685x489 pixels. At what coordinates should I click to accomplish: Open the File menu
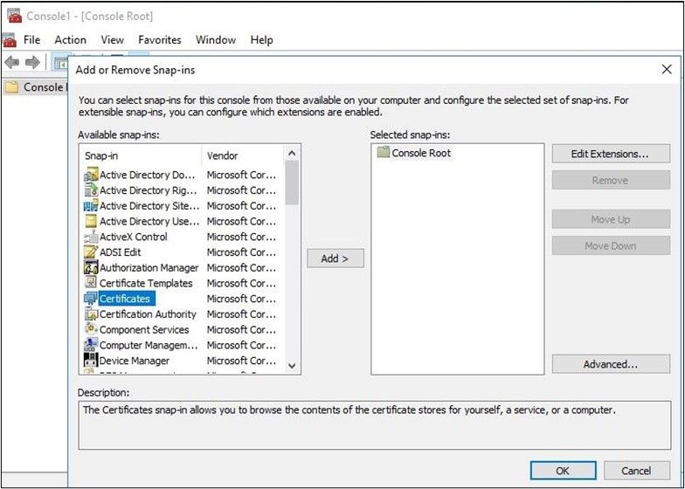(32, 39)
